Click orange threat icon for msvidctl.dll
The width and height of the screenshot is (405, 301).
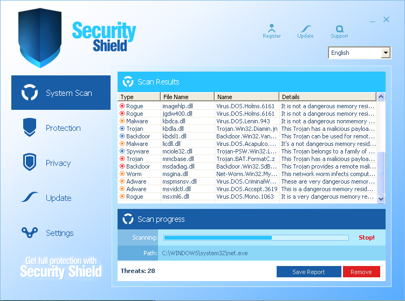pos(122,188)
